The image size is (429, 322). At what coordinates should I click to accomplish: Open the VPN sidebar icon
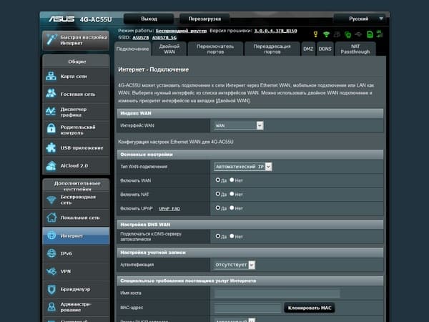(x=51, y=271)
